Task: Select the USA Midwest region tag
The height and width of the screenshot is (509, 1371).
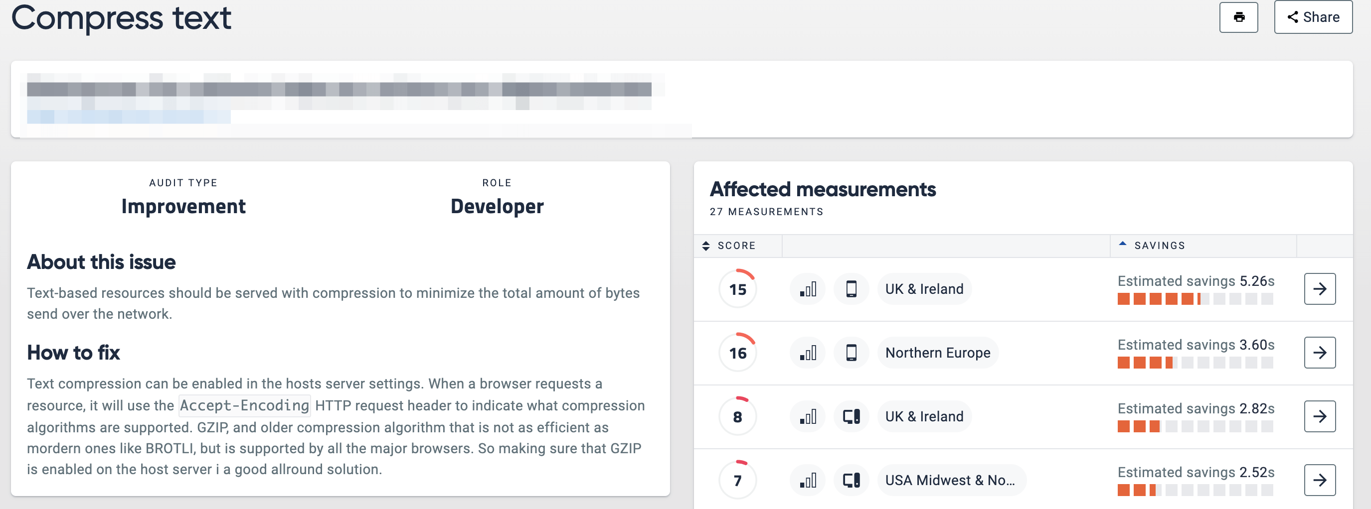Action: (951, 480)
